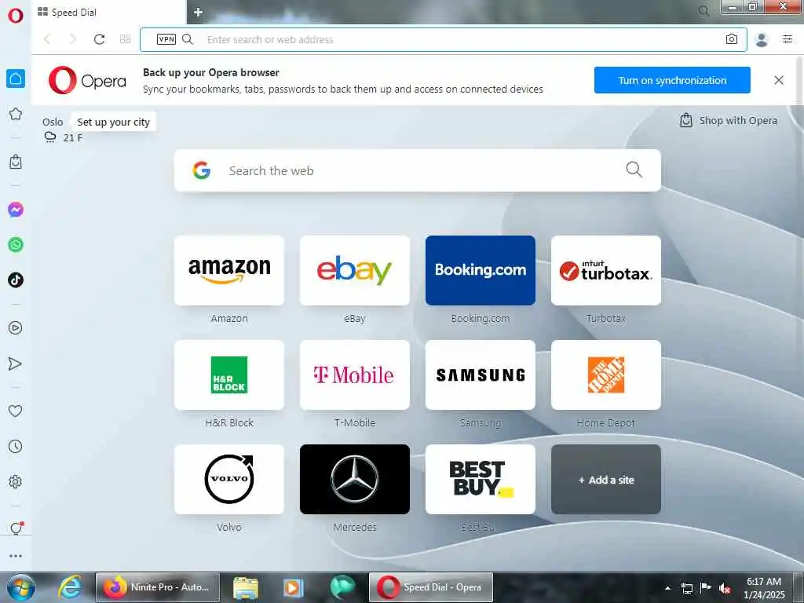Open media player taskbar icon
804x603 pixels.
pos(294,587)
